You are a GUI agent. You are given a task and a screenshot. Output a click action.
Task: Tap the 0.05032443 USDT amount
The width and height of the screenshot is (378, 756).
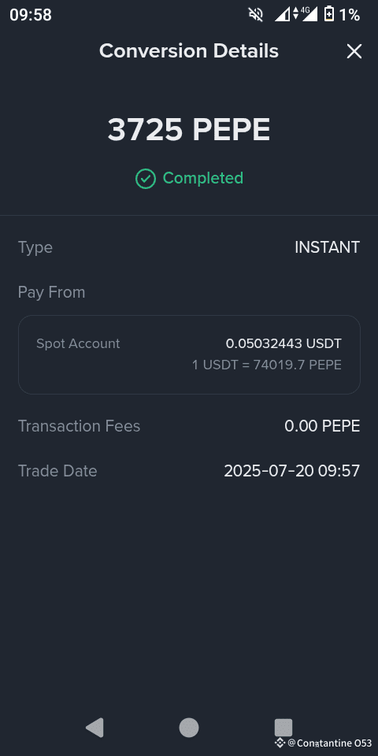tap(283, 344)
